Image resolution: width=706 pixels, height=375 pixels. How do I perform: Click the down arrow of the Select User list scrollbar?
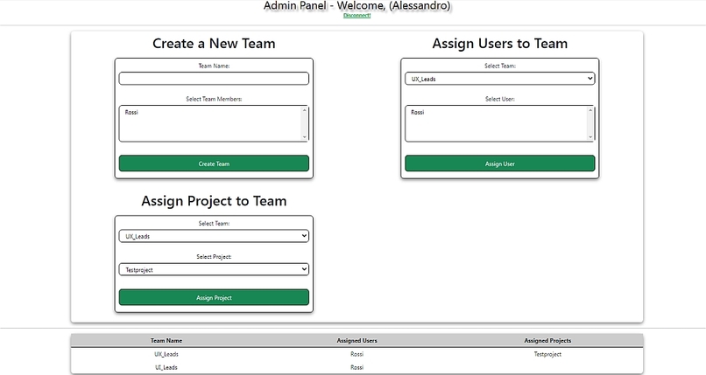coord(590,137)
